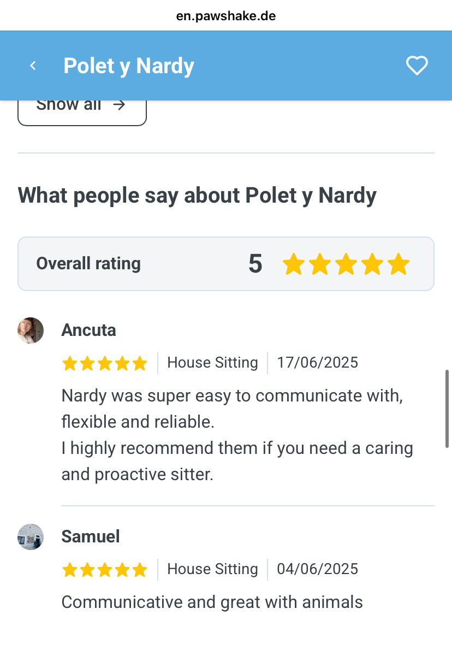Image resolution: width=452 pixels, height=656 pixels.
Task: Click Samuel's five-star rating
Action: click(104, 570)
